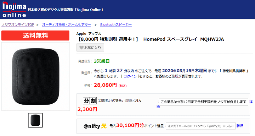This screenshot has height=136, width=255.
Task: Click the Nojima online logo
Action: [14, 10]
